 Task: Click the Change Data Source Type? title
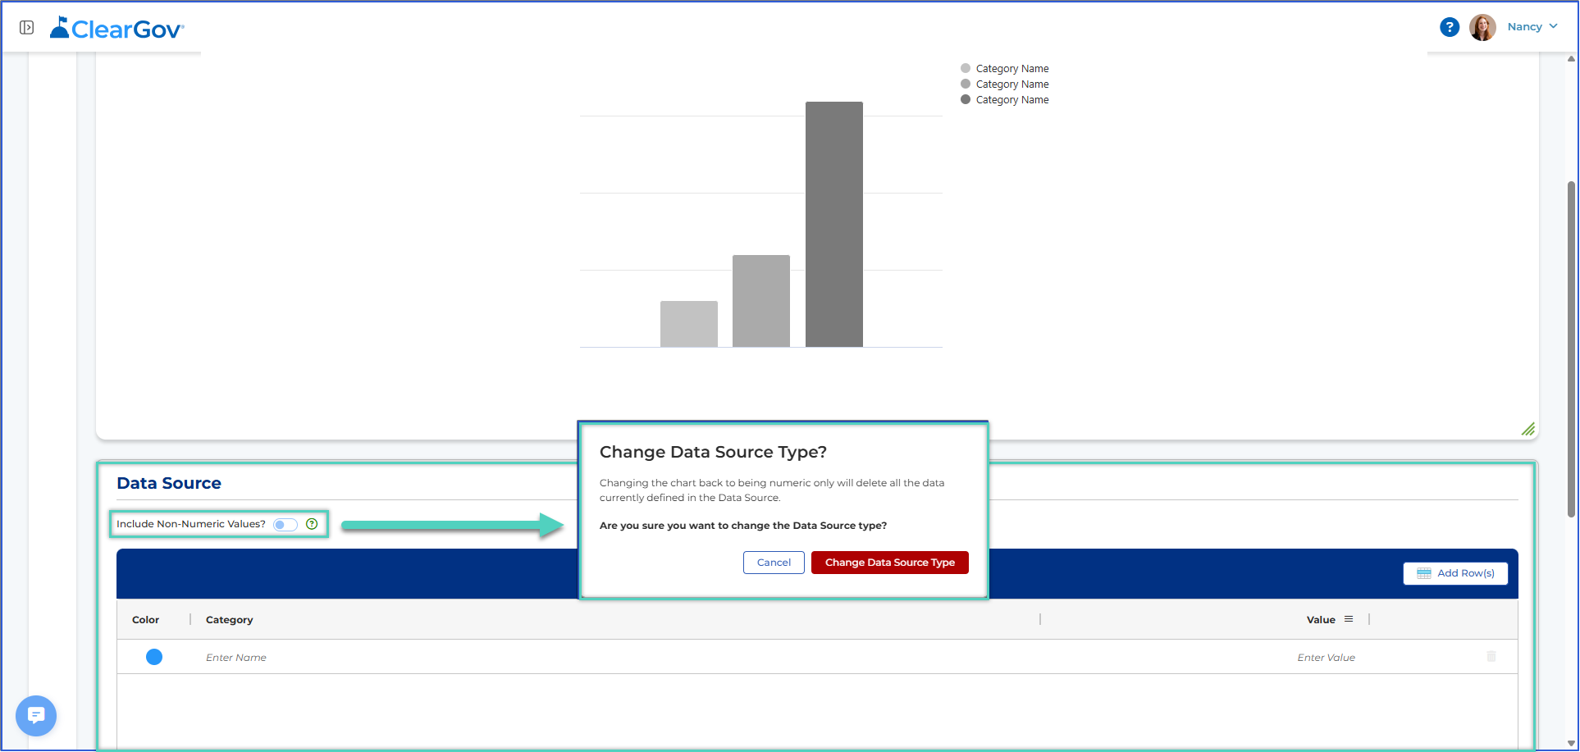click(x=713, y=452)
